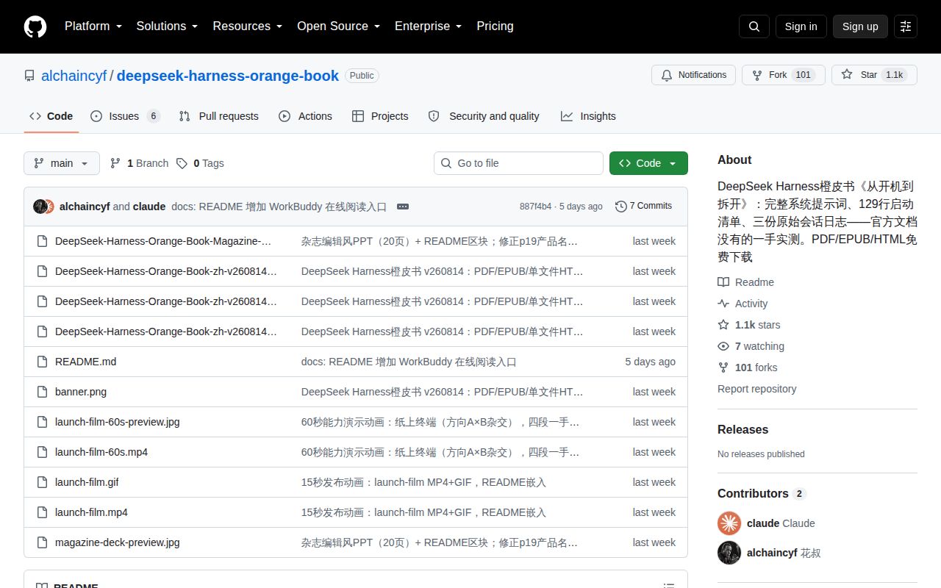
Task: Open the appearance settings icon button
Action: tap(906, 26)
